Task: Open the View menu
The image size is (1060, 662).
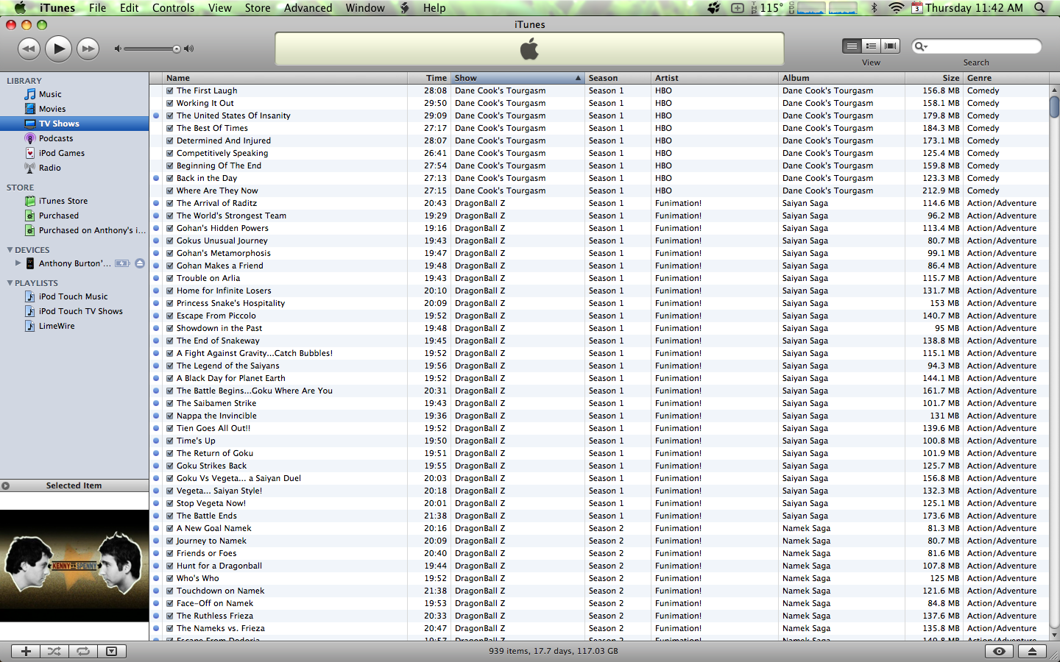Action: click(219, 8)
